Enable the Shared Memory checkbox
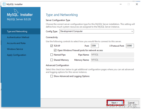 point(52,60)
